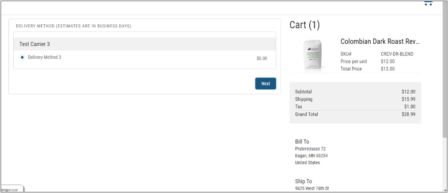448x193 pixels.
Task: Click the Test Carrier 3 header
Action: pos(144,44)
